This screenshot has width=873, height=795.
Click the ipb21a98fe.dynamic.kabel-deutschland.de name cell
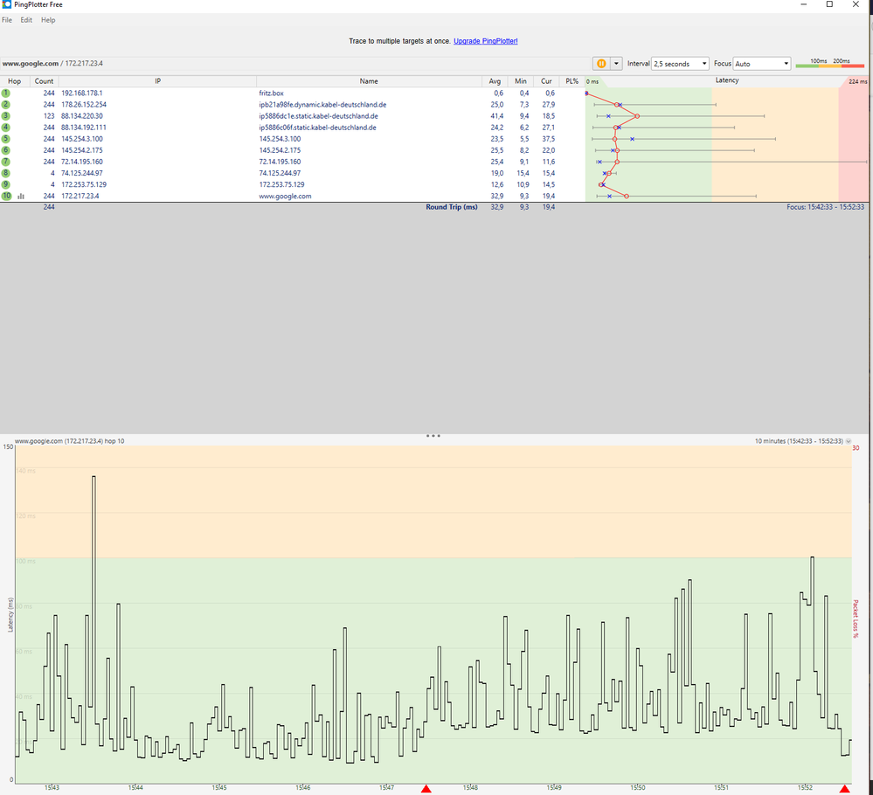coord(322,105)
